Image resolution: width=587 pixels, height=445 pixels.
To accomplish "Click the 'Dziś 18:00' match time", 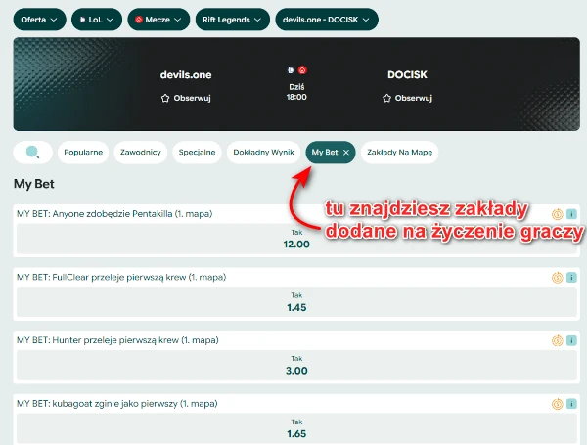I will 296,92.
